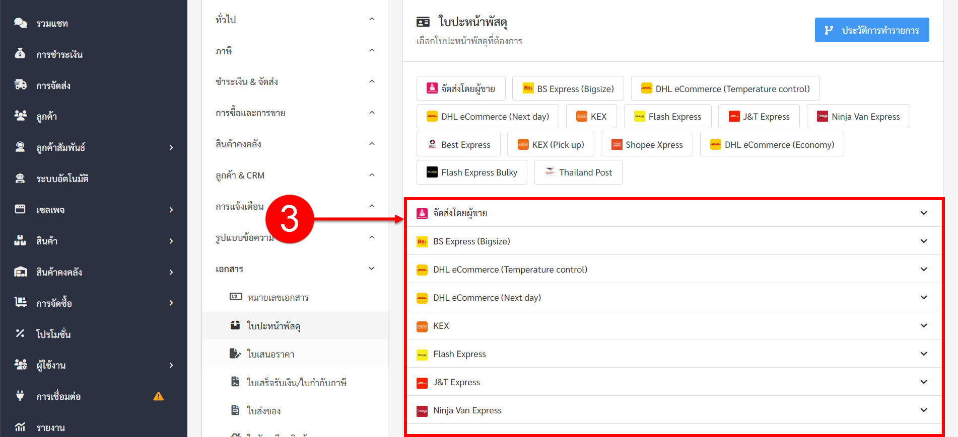
Task: Expand the KEX accordion row chevron
Action: tap(924, 325)
